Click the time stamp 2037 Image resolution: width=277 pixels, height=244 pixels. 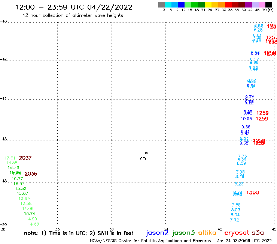(x=25, y=158)
